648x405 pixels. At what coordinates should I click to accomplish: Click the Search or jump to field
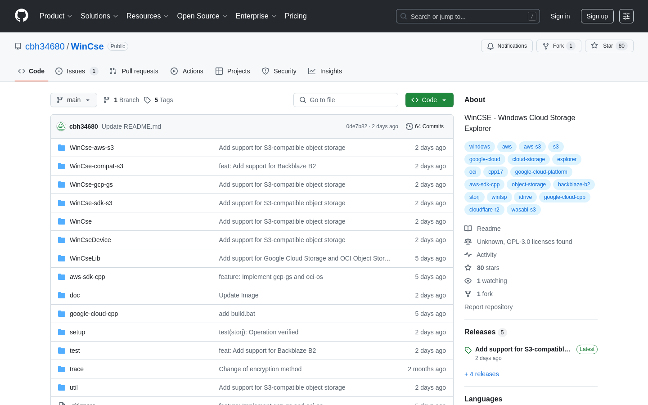coord(468,16)
